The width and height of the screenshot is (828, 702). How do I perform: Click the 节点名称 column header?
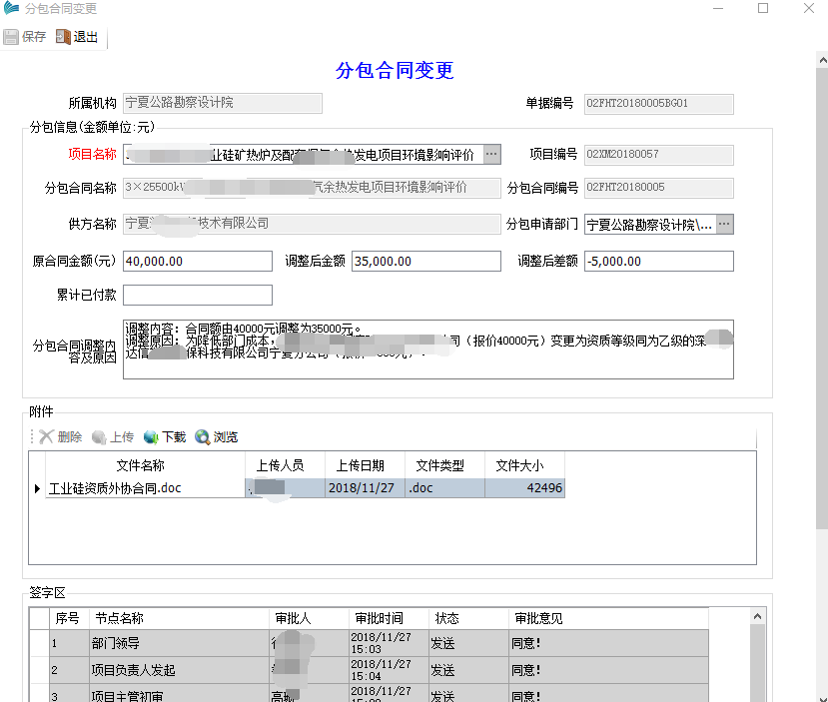coord(180,618)
